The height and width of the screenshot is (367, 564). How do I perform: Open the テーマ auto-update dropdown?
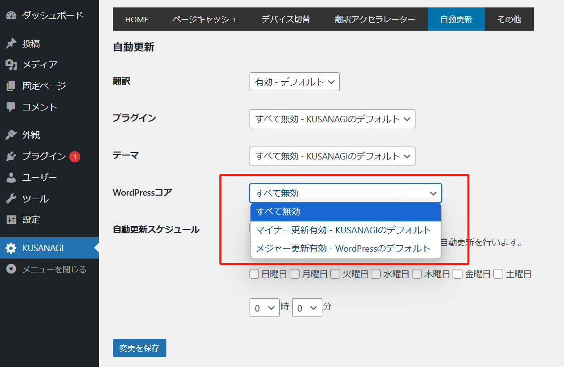332,156
